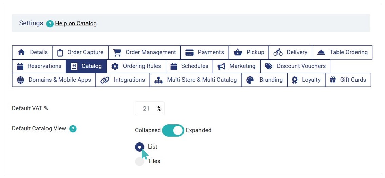Click the palette Branding icon

pyautogui.click(x=250, y=80)
